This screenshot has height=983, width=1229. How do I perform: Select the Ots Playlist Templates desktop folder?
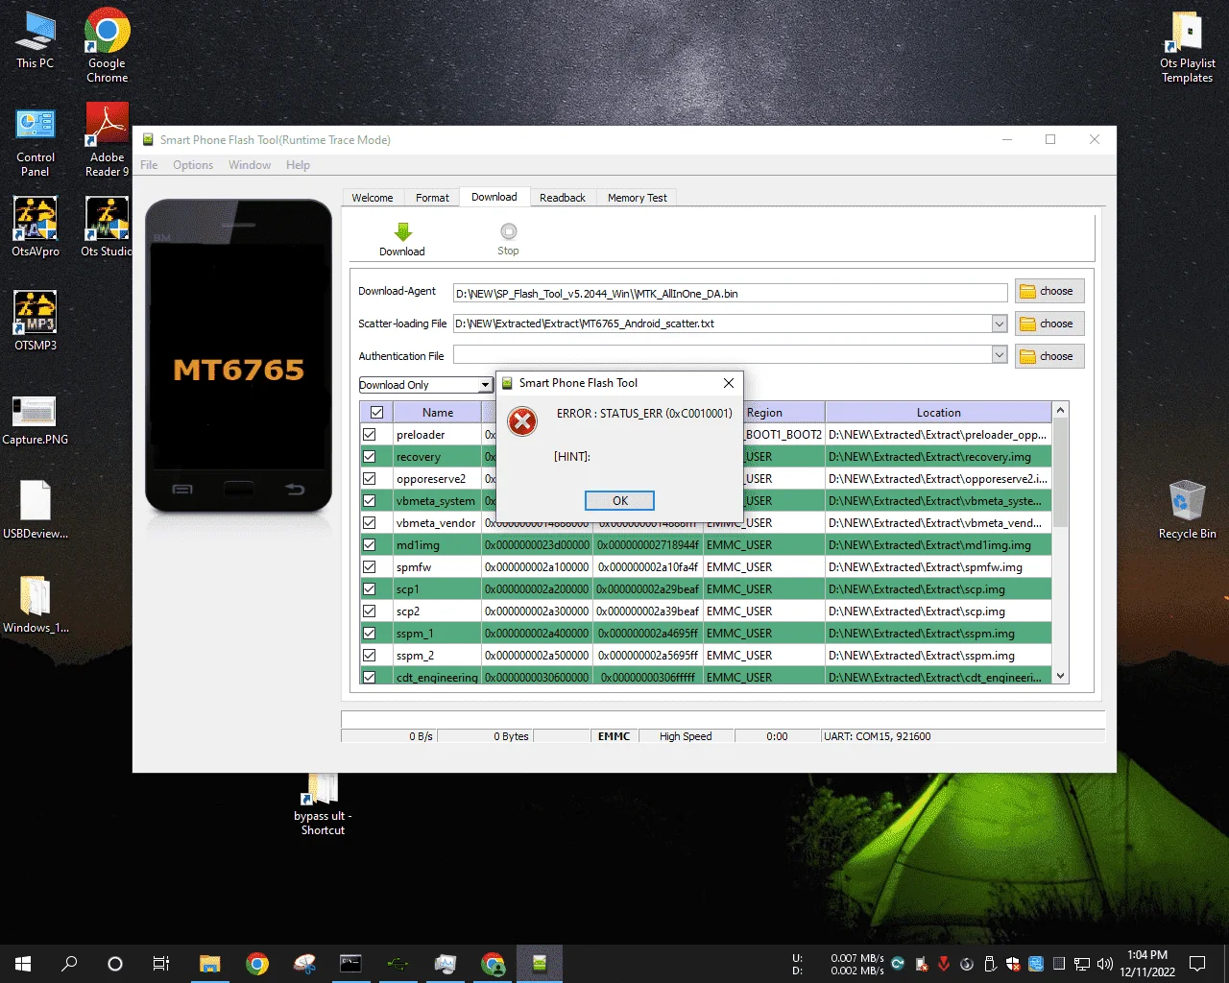[x=1188, y=47]
